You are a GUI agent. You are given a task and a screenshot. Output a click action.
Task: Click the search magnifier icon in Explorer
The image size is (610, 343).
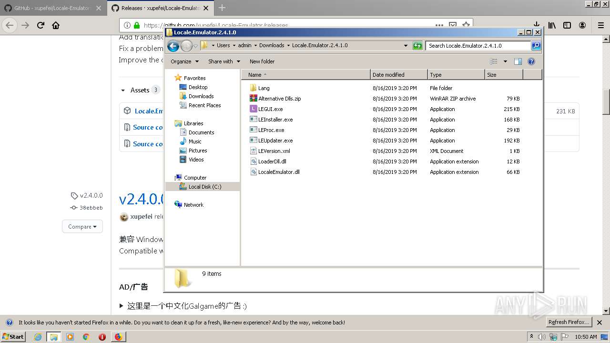536,46
